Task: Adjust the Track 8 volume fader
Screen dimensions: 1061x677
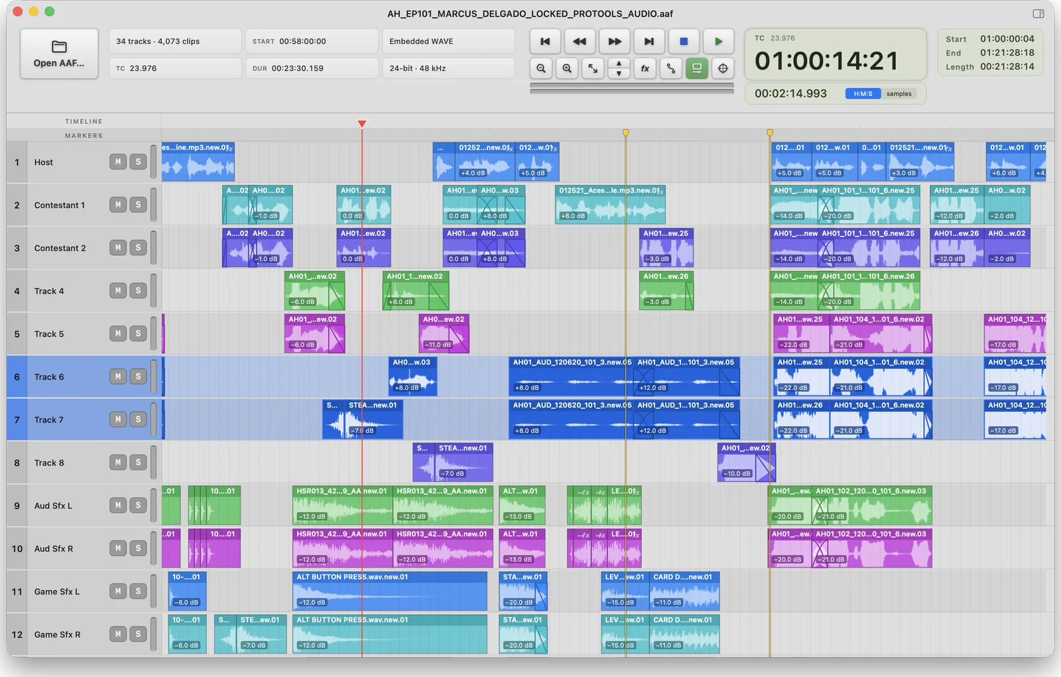Action: tap(153, 462)
